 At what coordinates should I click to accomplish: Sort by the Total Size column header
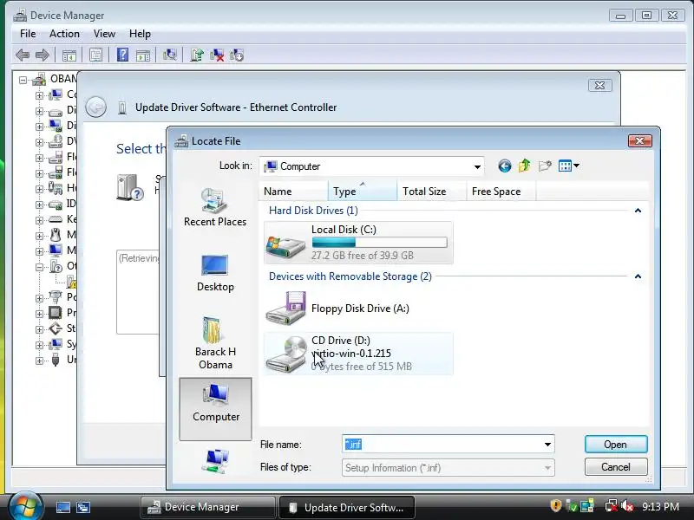click(431, 192)
